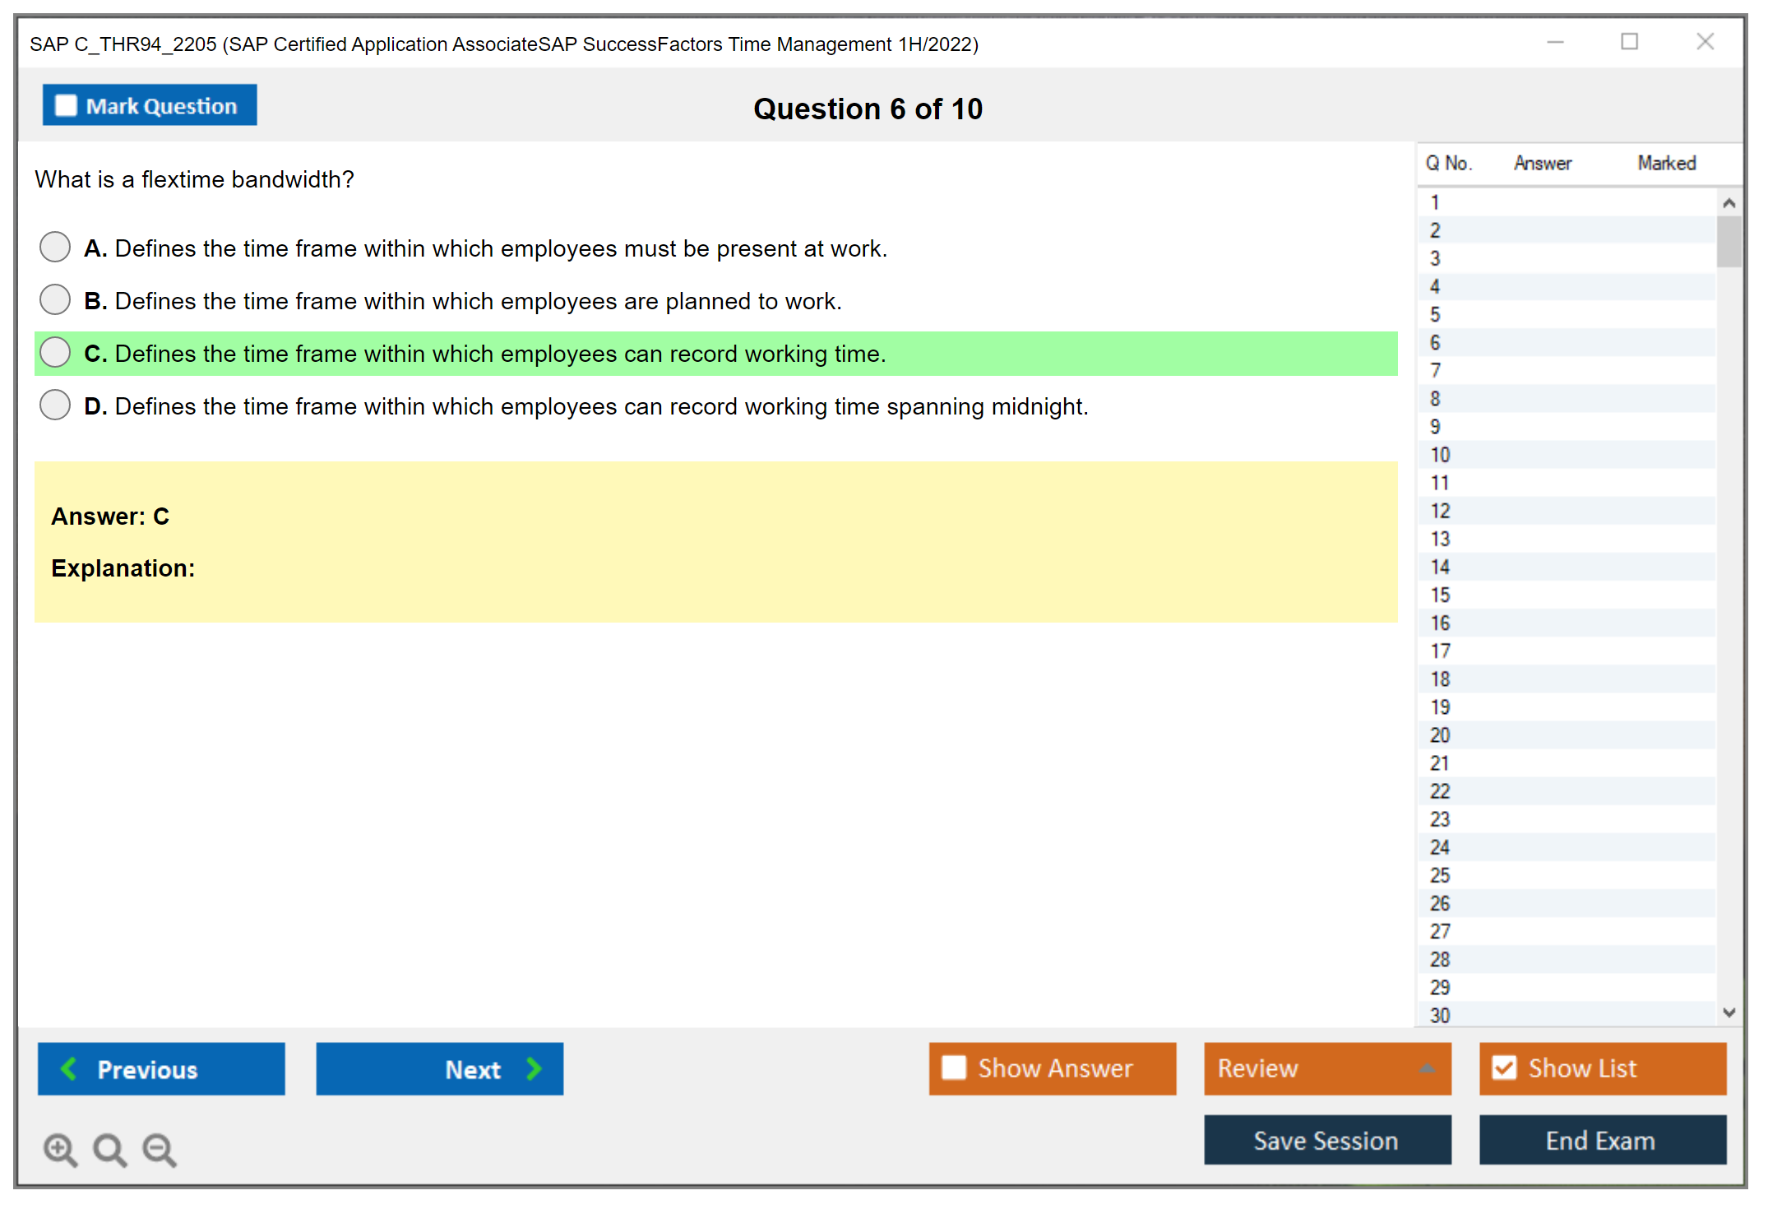1768x1209 pixels.
Task: Close the exam window
Action: [x=1705, y=42]
